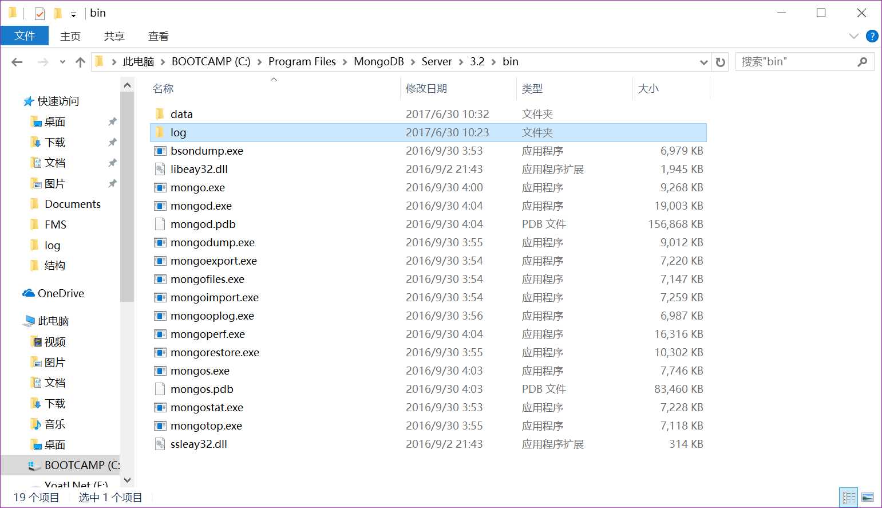Open the Customize Quick Access Toolbar dropdown

point(73,14)
